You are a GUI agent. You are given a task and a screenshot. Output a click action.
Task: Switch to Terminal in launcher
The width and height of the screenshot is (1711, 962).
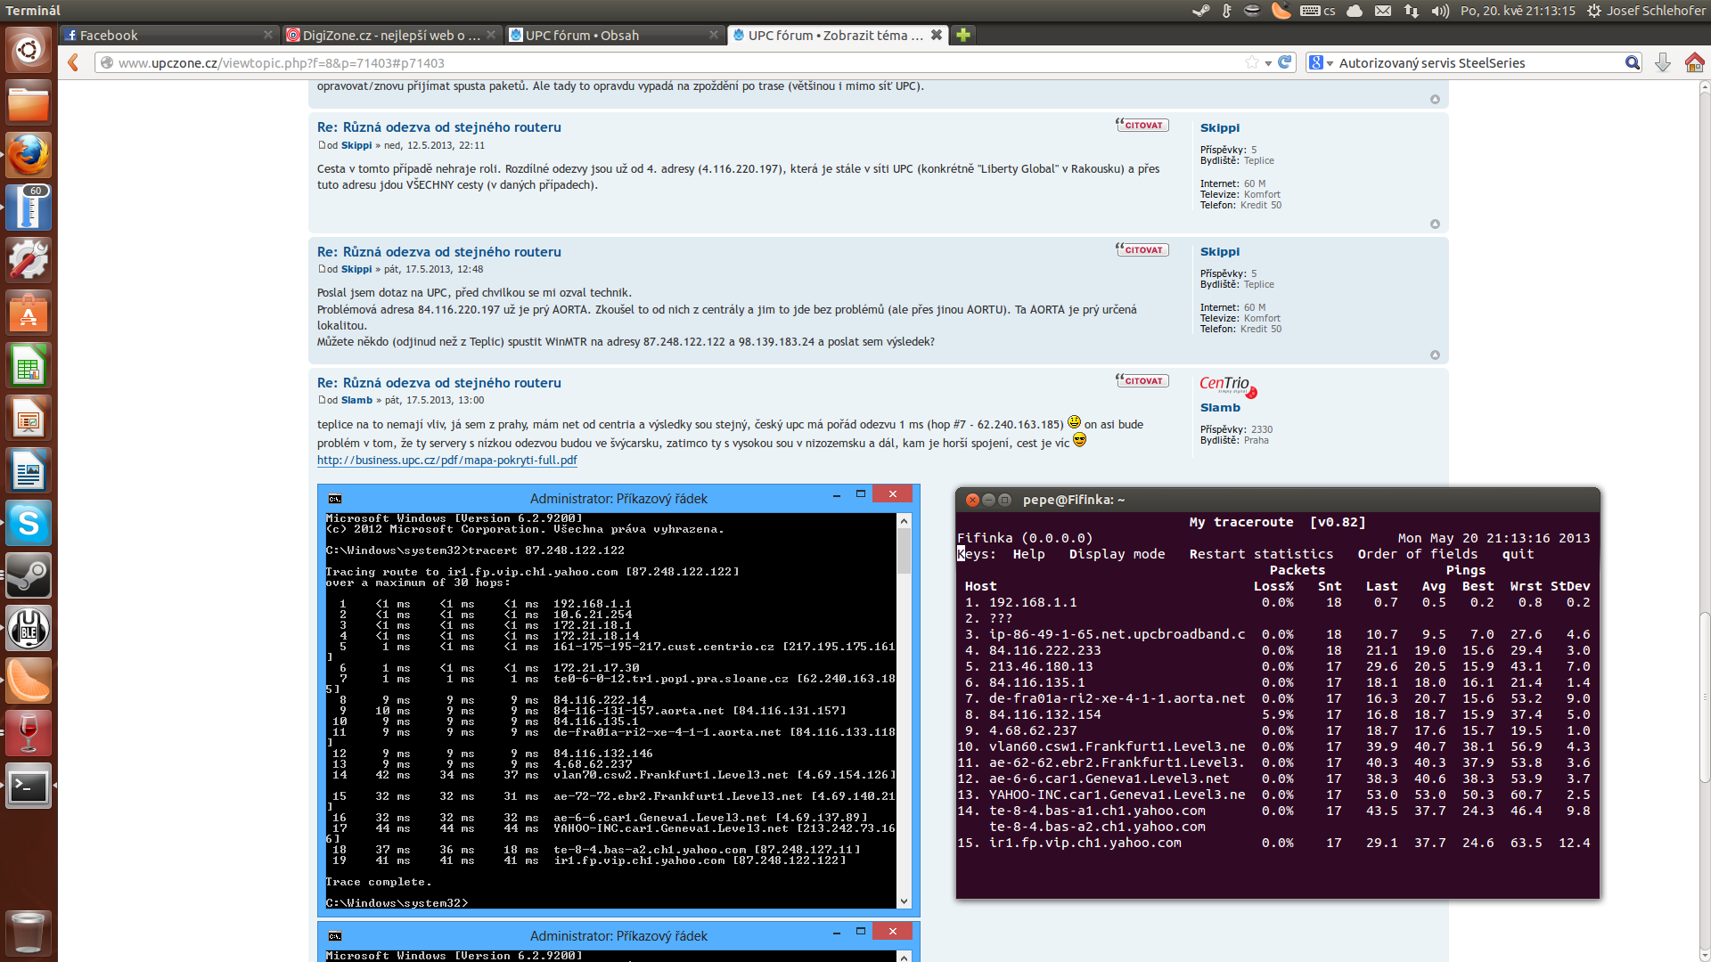29,786
